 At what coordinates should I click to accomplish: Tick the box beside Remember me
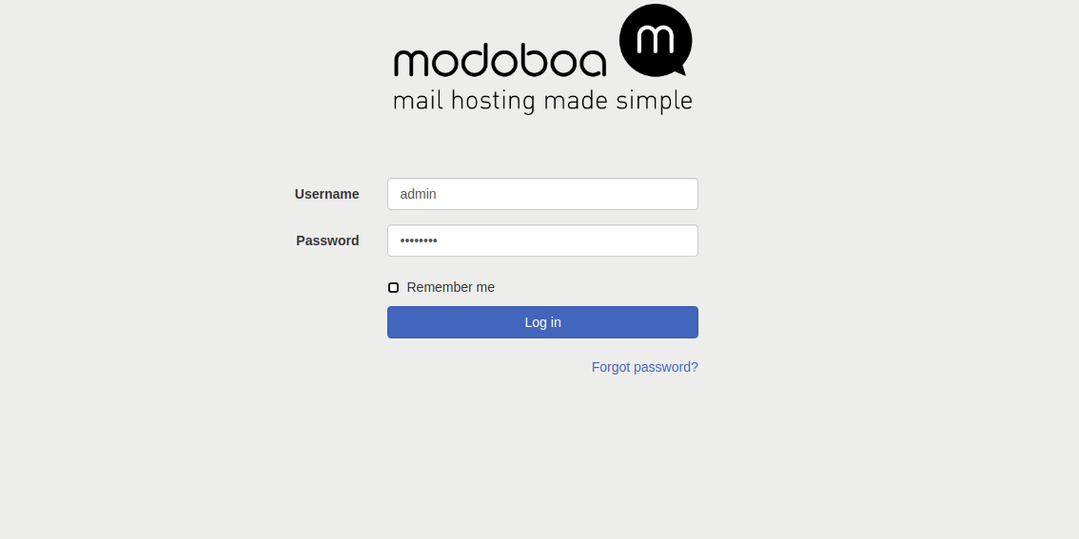(393, 287)
